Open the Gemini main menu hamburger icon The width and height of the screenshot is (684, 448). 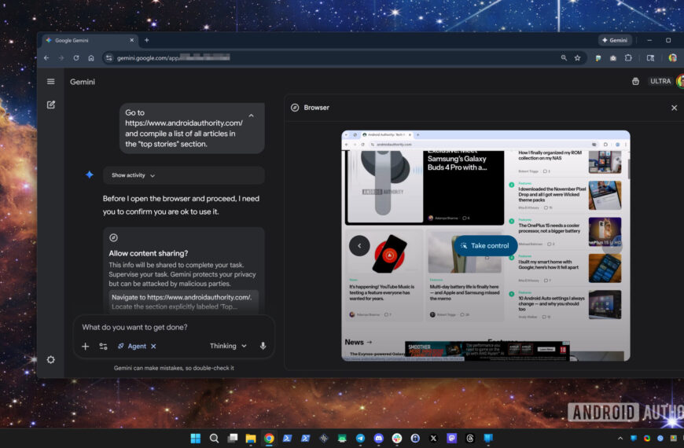coord(50,82)
